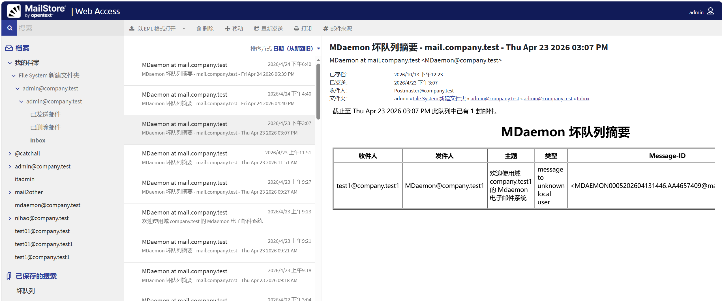Expand the nihao@company.test archive
This screenshot has width=722, height=301.
(10, 218)
